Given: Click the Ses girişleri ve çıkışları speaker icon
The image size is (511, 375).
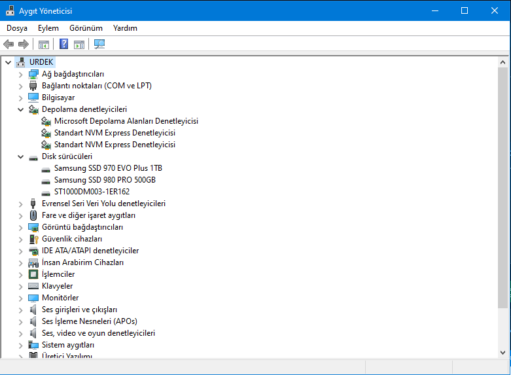Looking at the screenshot, I should (x=33, y=310).
